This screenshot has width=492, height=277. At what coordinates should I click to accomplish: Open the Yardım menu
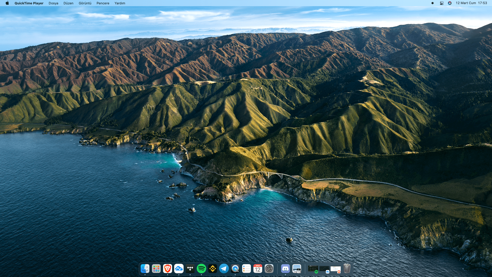tap(120, 3)
